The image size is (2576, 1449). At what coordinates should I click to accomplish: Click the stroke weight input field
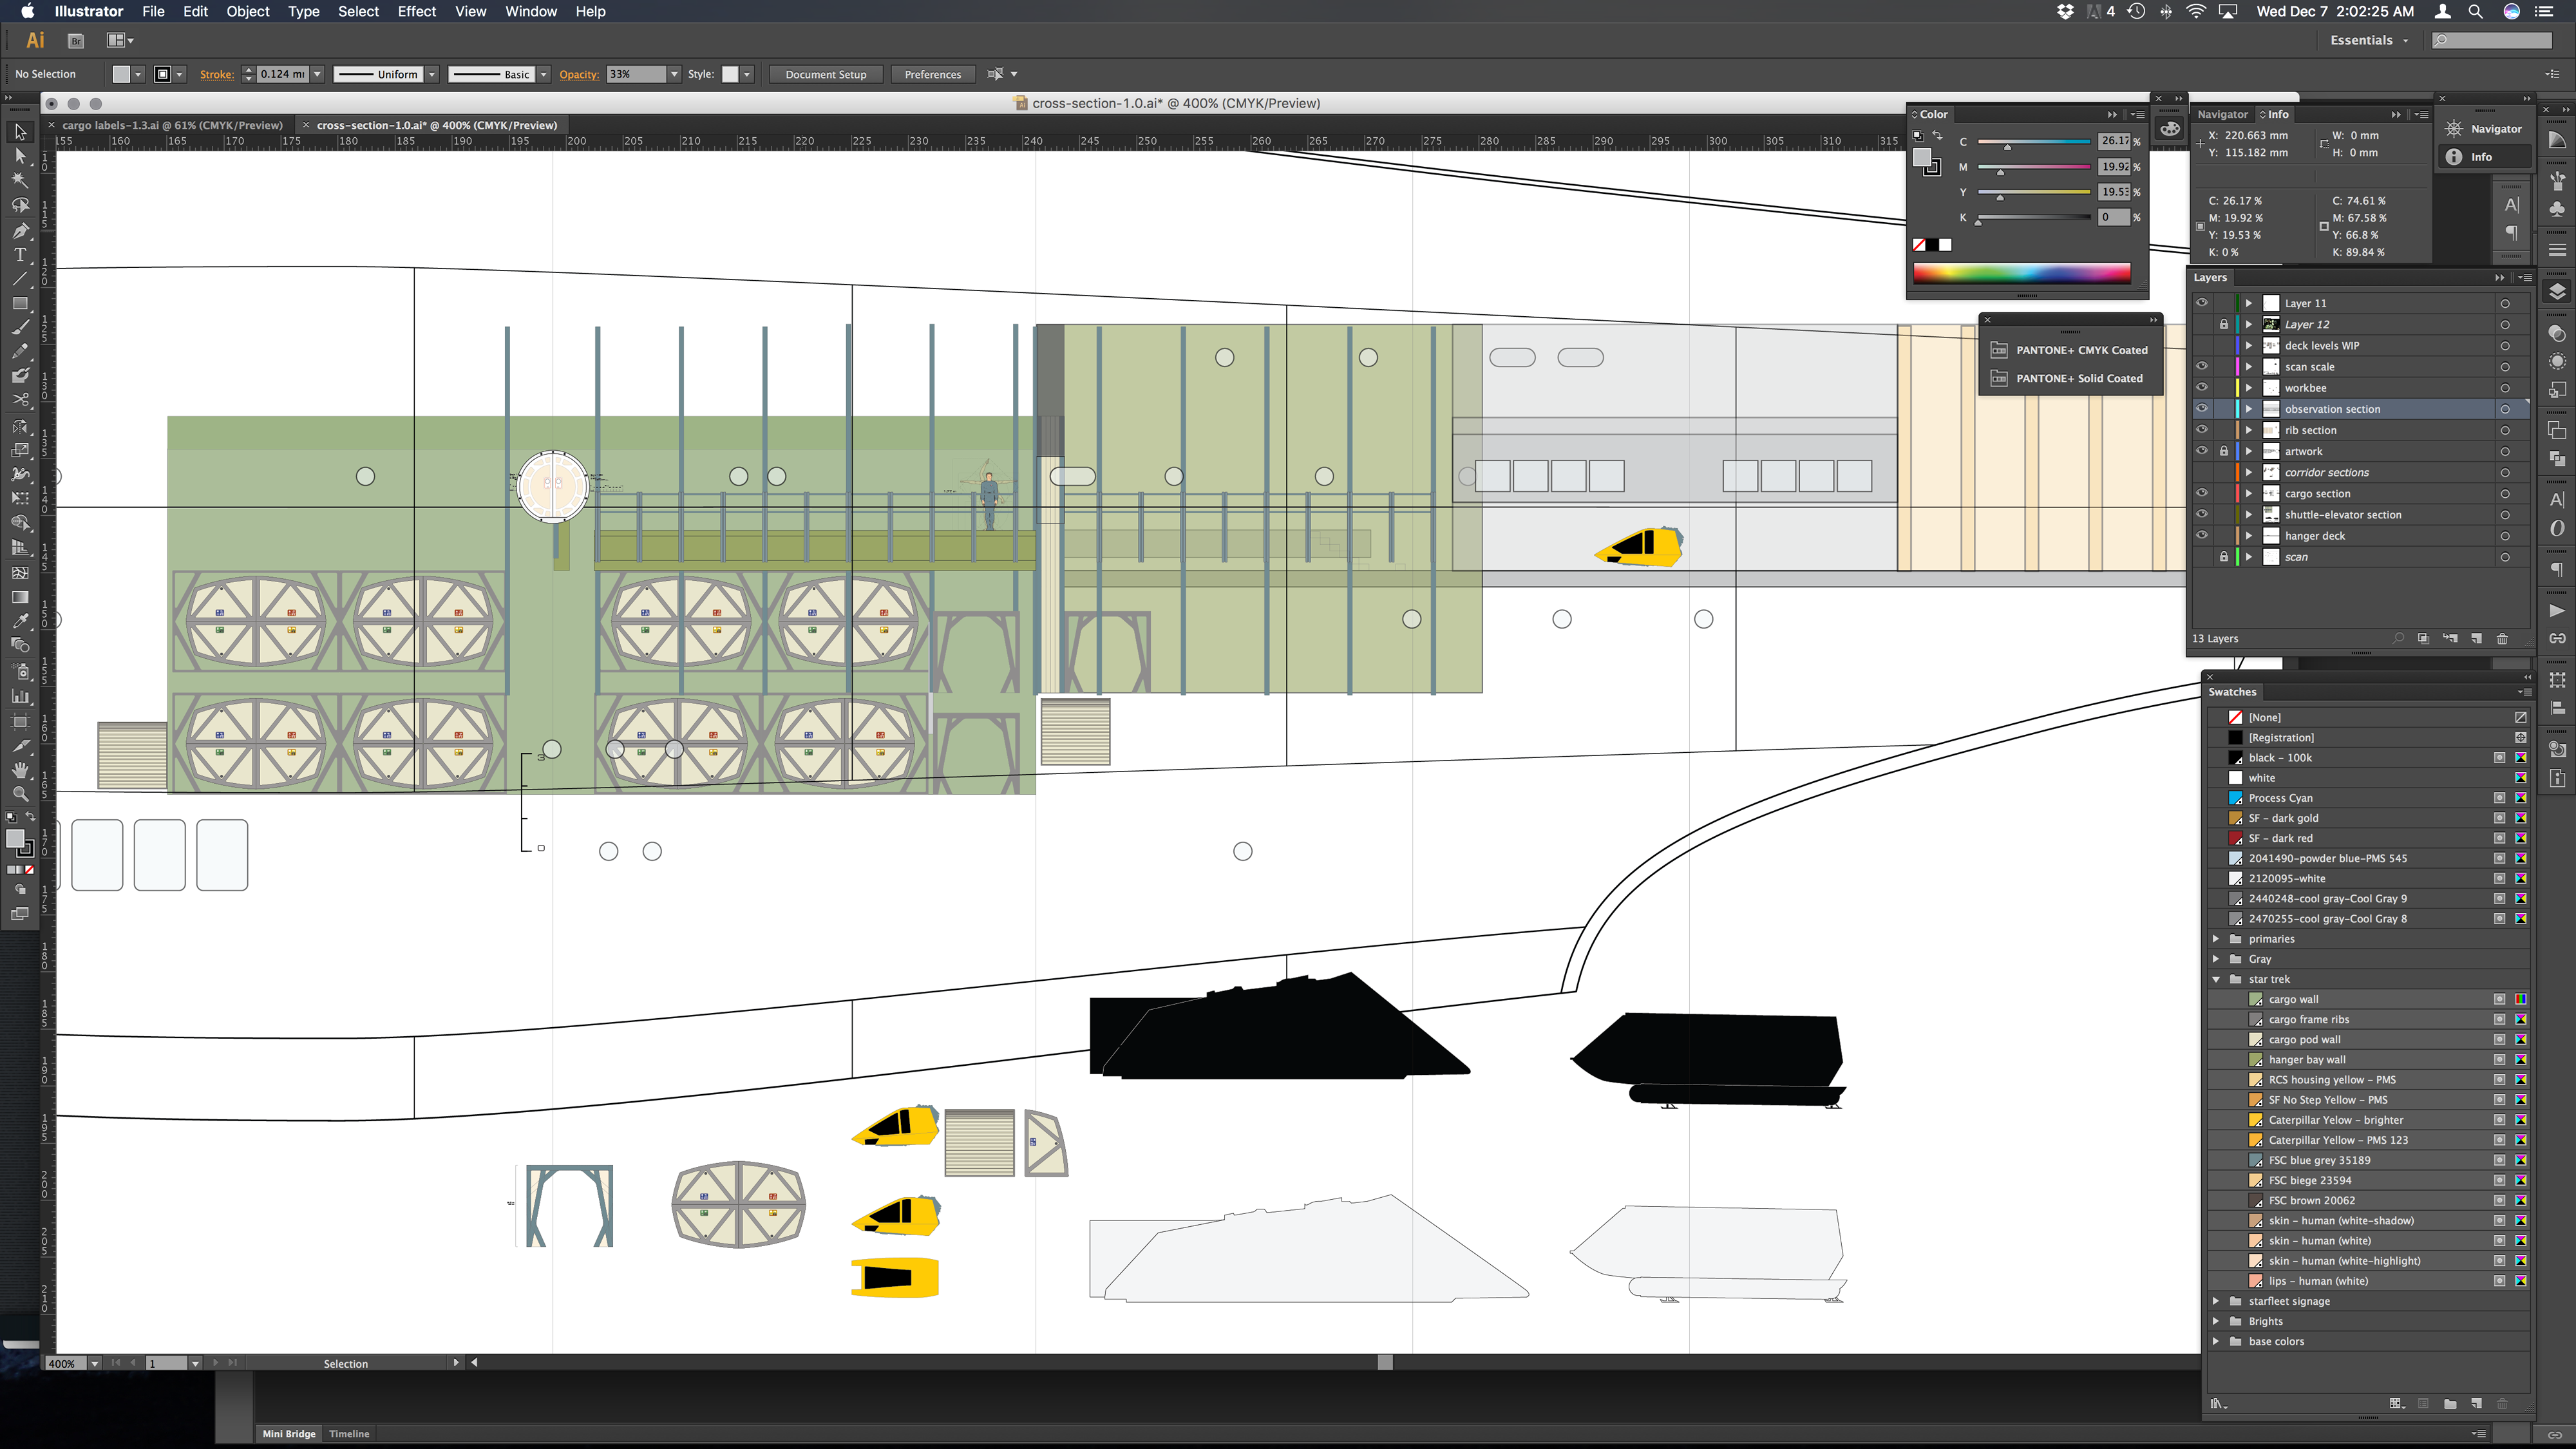[282, 74]
